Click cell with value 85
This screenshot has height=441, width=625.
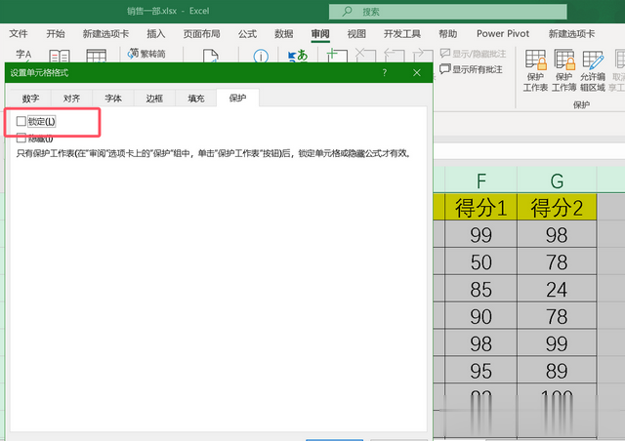tap(481, 289)
